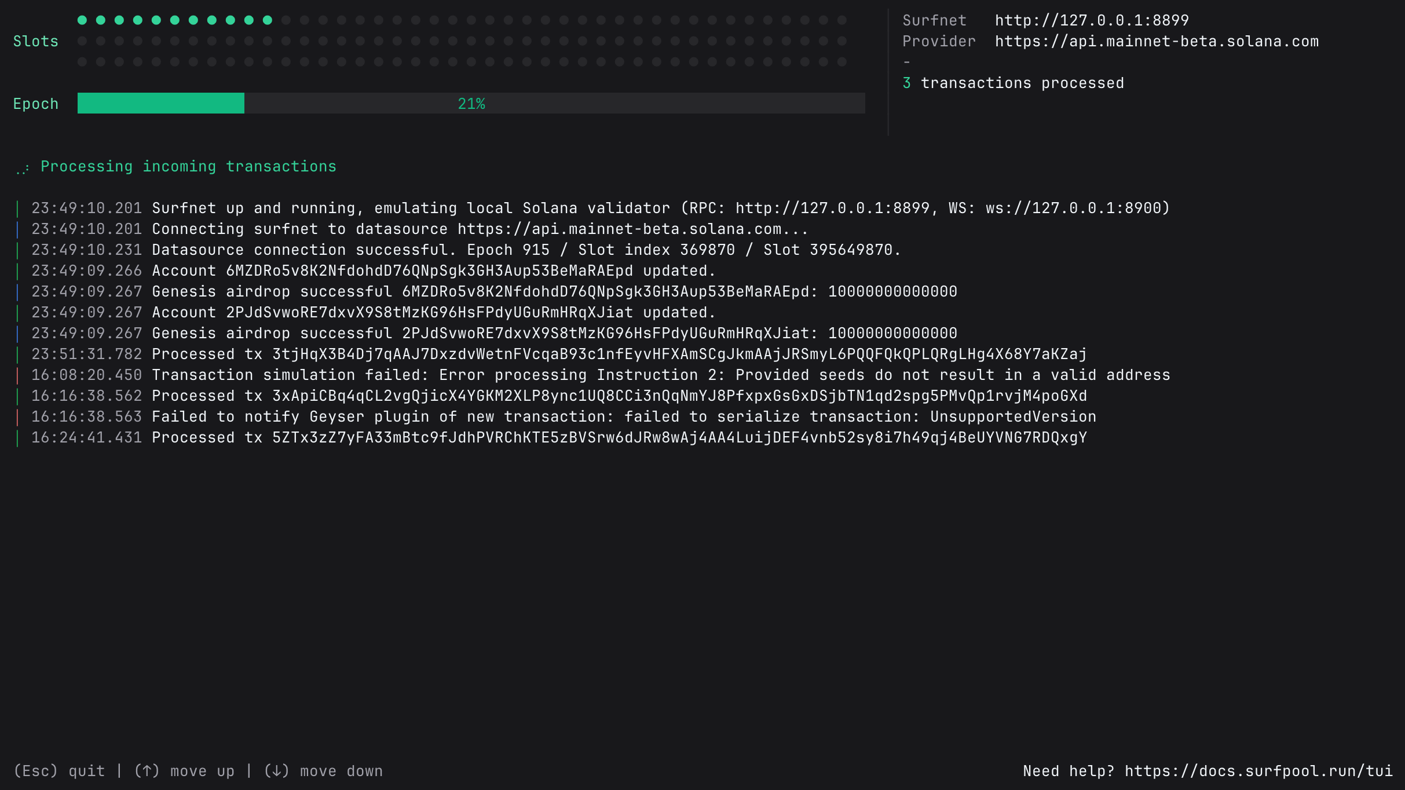This screenshot has width=1405, height=790.
Task: Click the Epoch label
Action: click(x=35, y=104)
